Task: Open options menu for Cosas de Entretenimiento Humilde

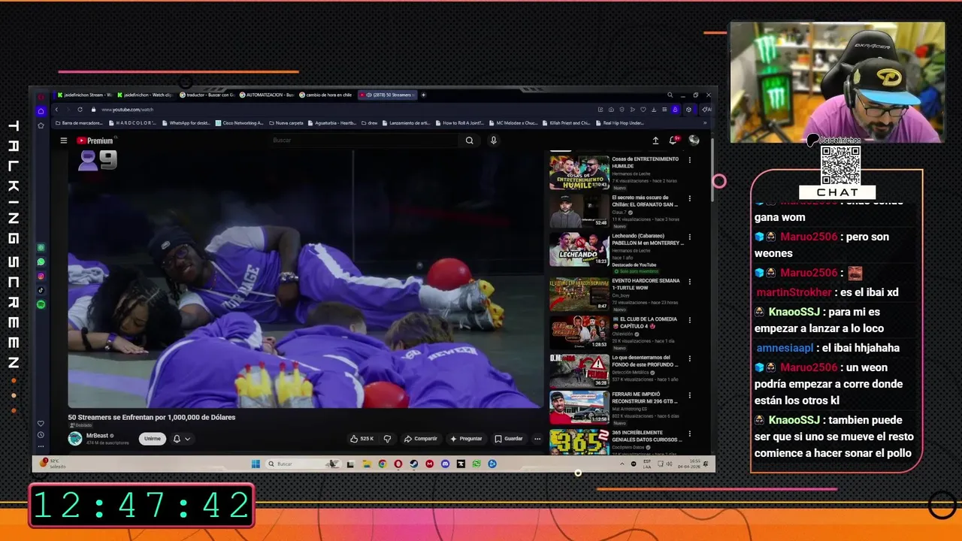Action: 690,159
